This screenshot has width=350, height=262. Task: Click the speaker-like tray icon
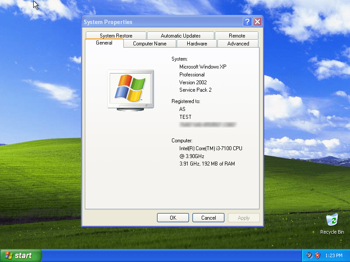tap(309, 255)
